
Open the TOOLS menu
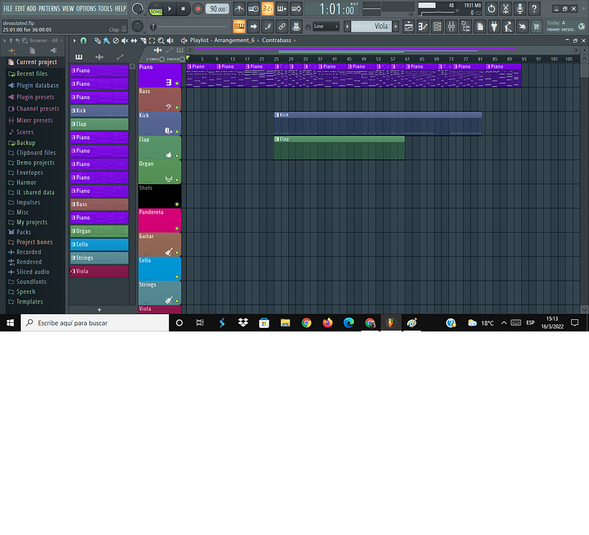pyautogui.click(x=105, y=9)
